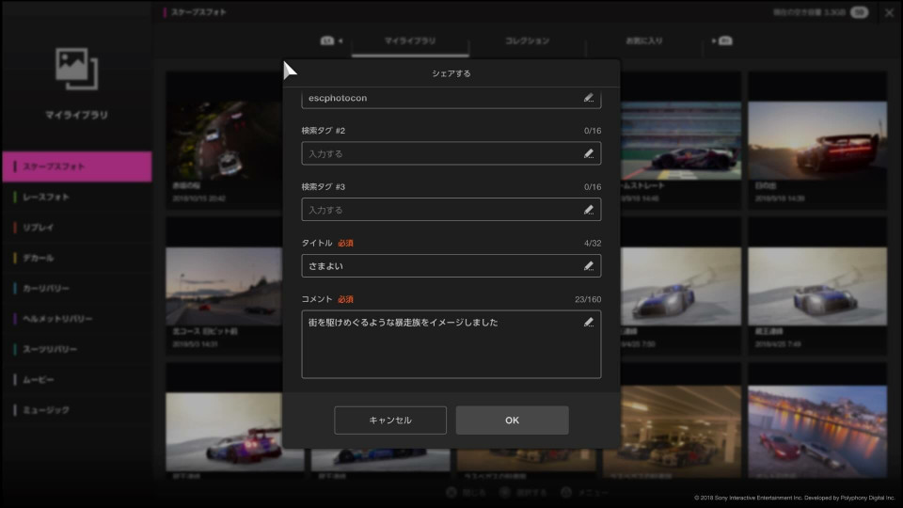Confirm sharing with the OK button

[x=512, y=421]
